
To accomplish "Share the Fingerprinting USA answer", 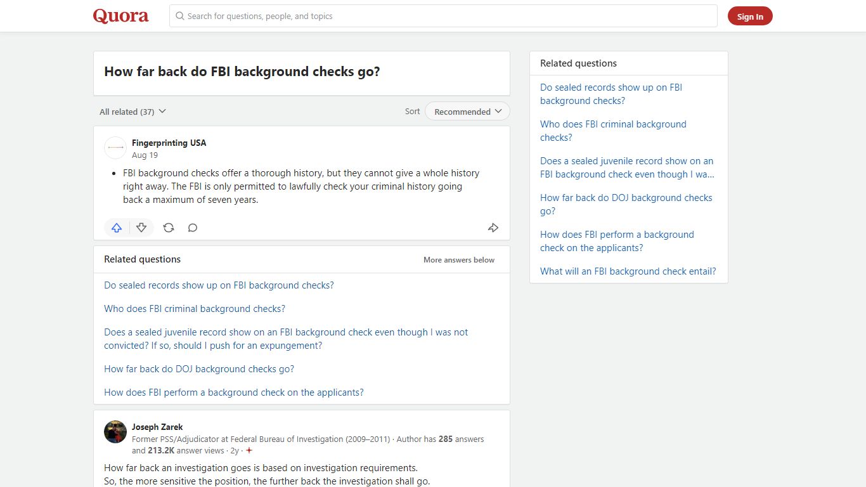I will [x=493, y=228].
